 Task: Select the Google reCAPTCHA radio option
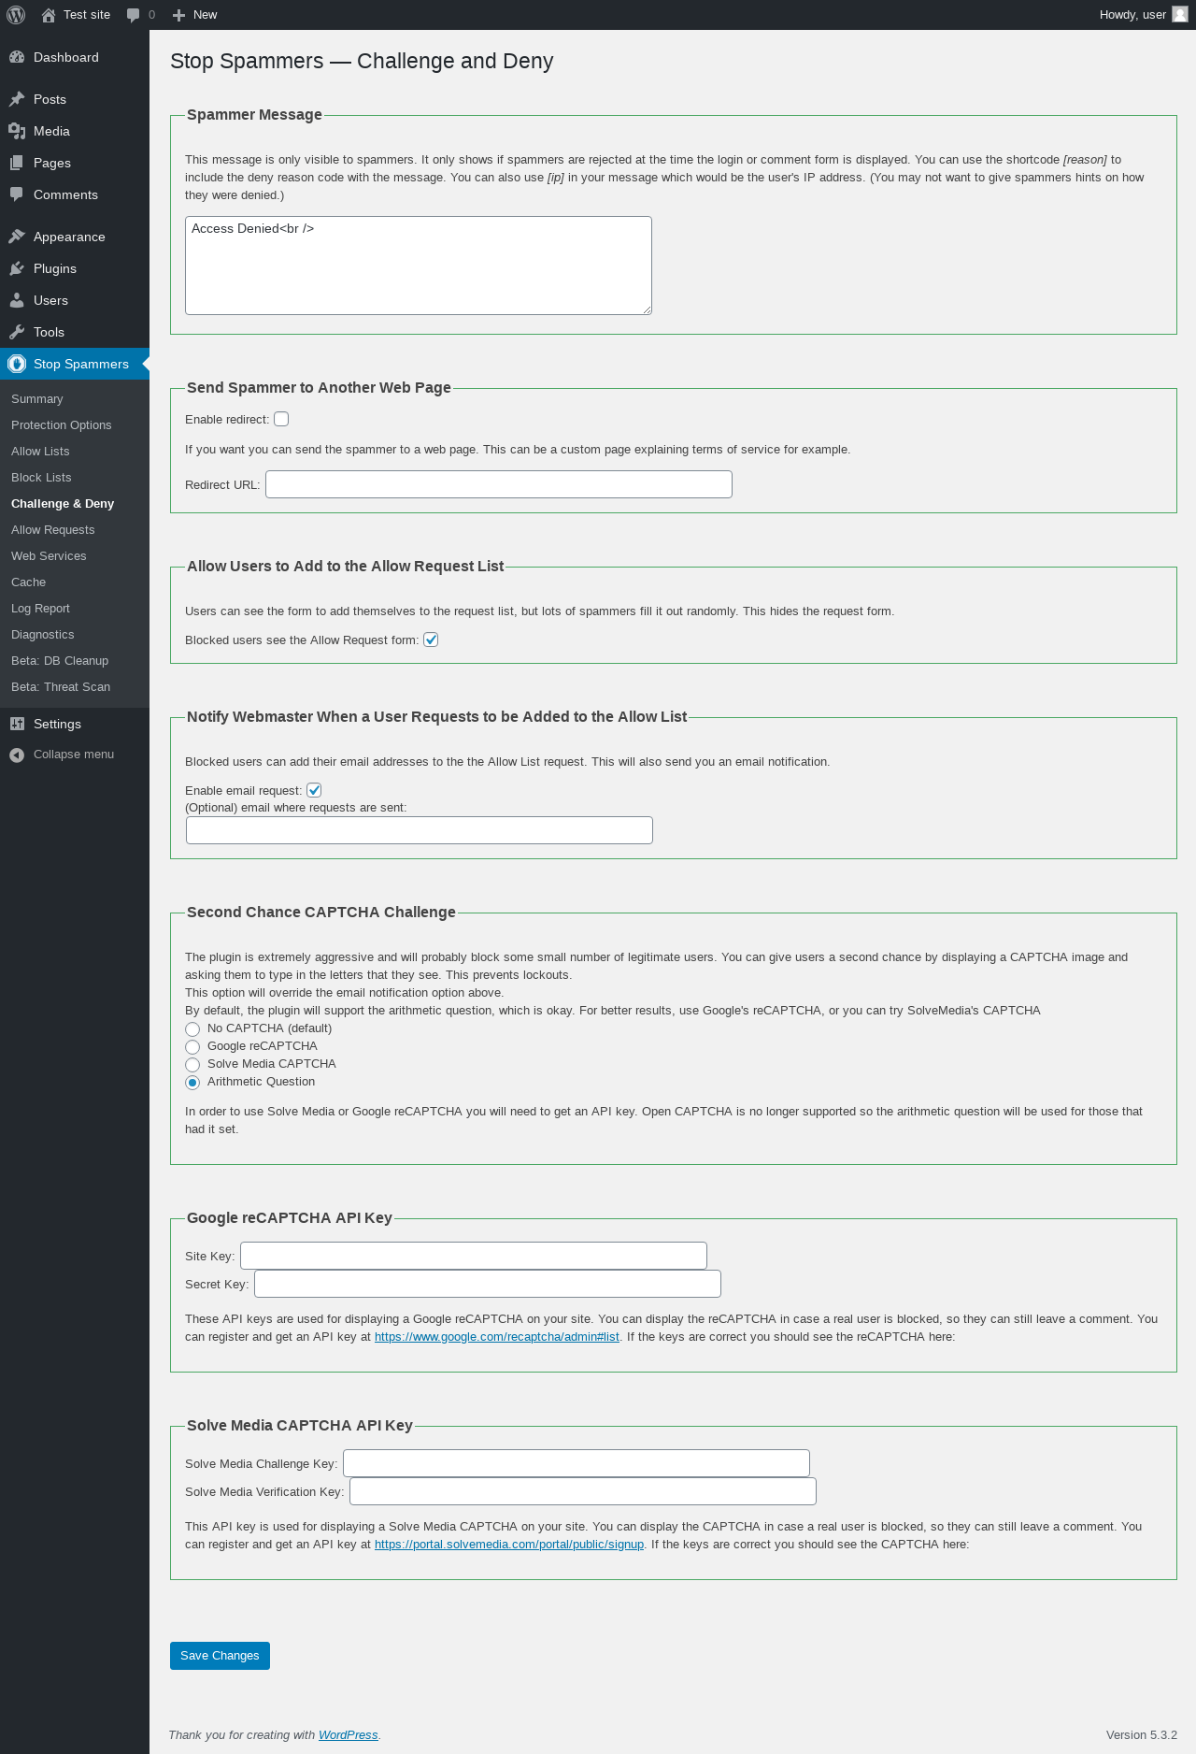(192, 1047)
